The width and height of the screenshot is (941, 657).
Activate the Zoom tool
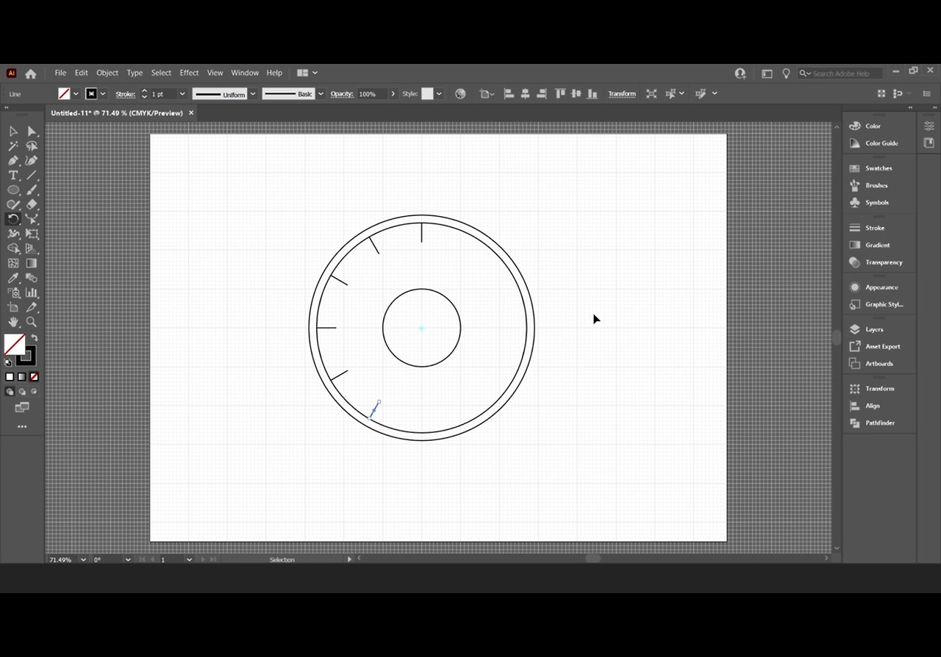32,322
